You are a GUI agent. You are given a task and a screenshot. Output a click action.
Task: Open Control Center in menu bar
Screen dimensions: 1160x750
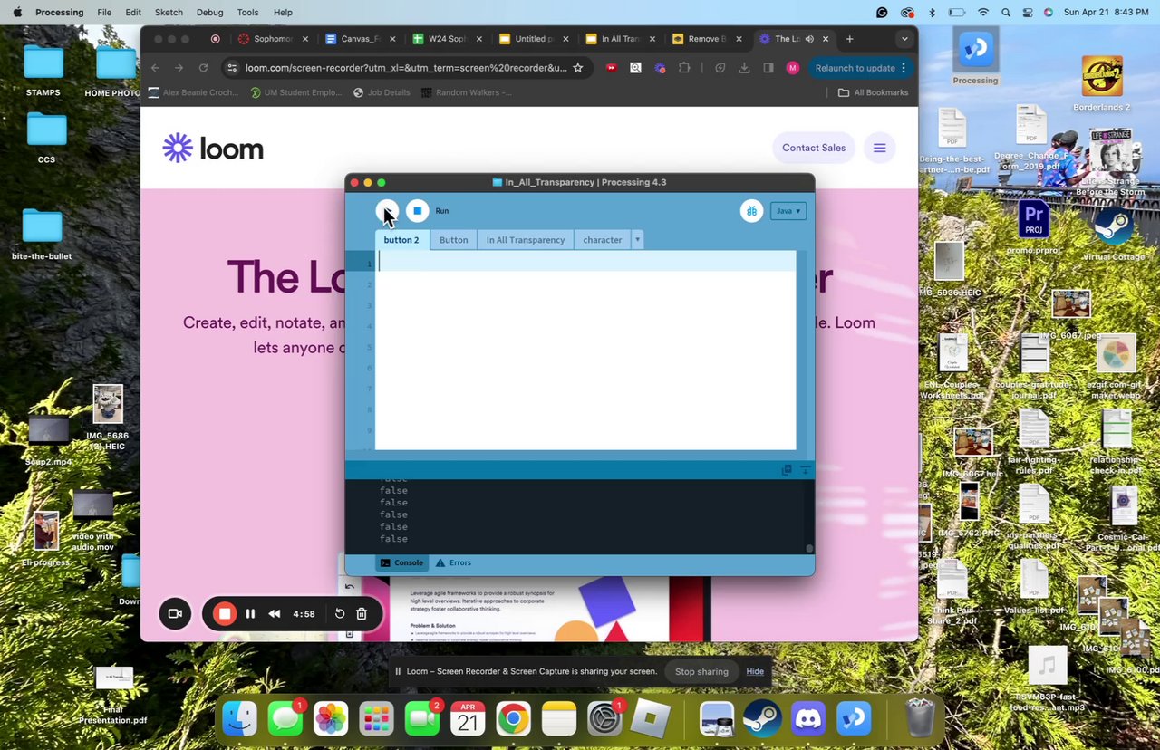point(1028,13)
